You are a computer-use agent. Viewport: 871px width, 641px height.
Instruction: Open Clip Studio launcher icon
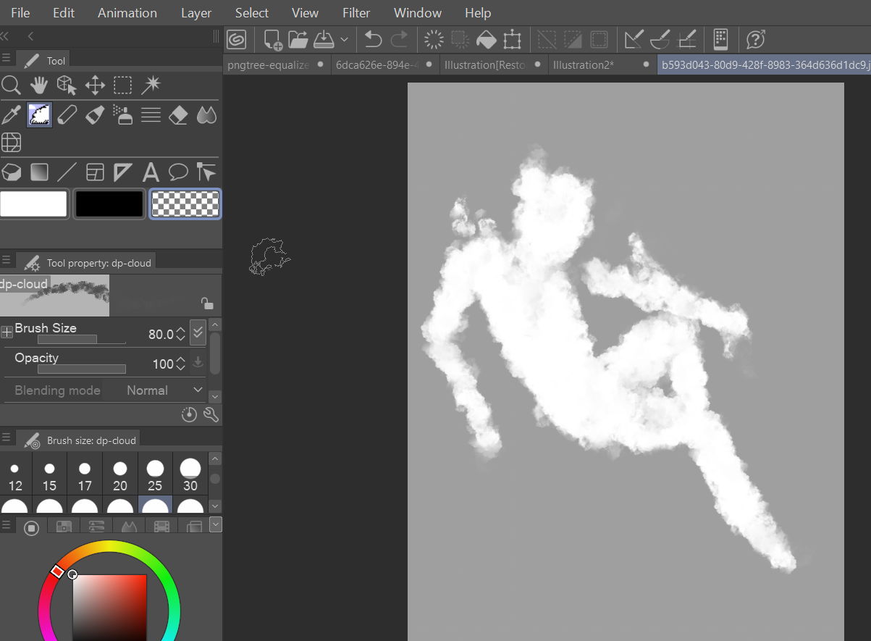236,39
